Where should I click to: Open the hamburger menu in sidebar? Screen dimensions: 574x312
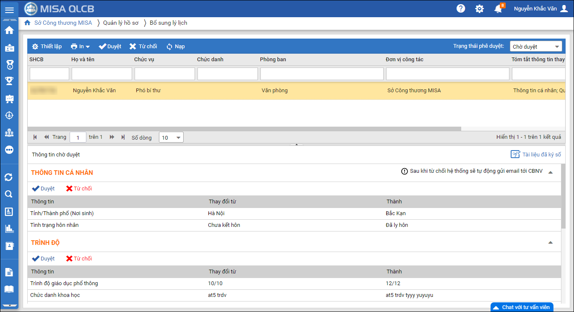pos(9,10)
